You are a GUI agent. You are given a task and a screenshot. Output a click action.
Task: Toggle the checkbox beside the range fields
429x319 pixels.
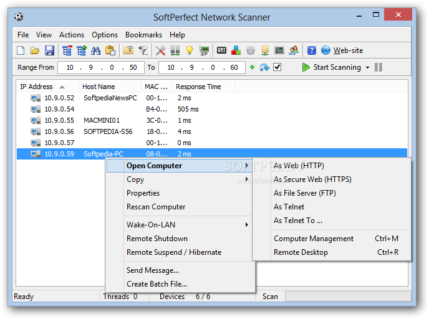click(277, 67)
